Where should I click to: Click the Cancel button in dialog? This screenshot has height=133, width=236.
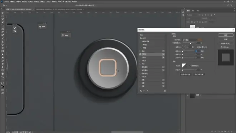coord(226,39)
